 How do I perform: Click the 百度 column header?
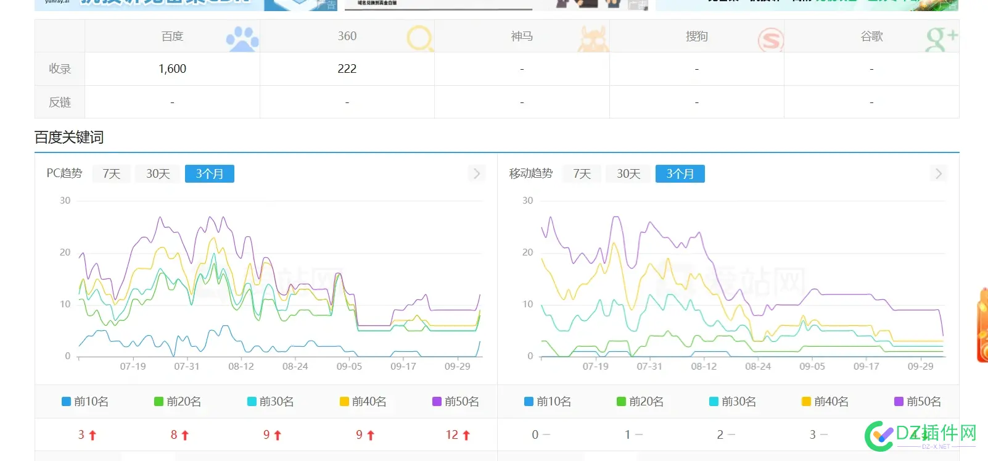pos(172,36)
